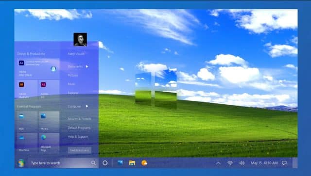
Task: Open Help & Support link
Action: tap(78, 137)
